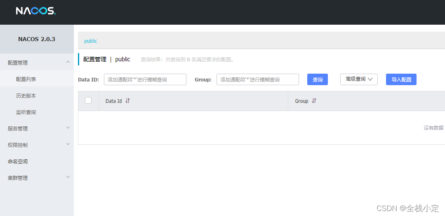Click the blue 查询 button
This screenshot has height=216, width=445.
click(x=318, y=79)
